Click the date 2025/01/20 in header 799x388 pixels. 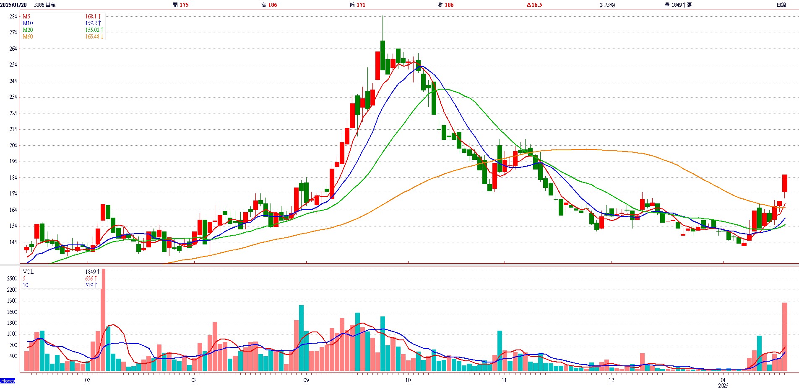tap(13, 5)
